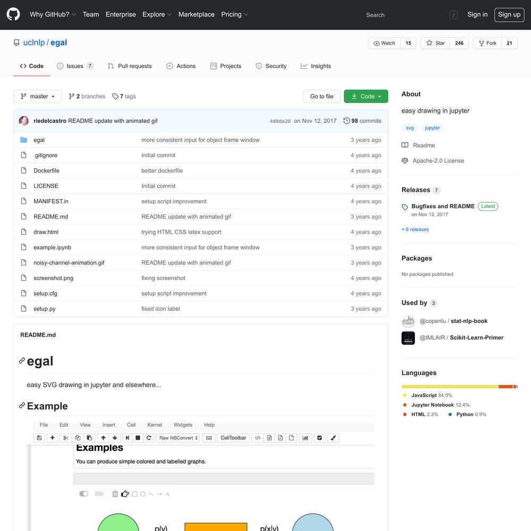This screenshot has width=531, height=531.
Task: Click the file icon beside LICENSE
Action: (x=23, y=185)
